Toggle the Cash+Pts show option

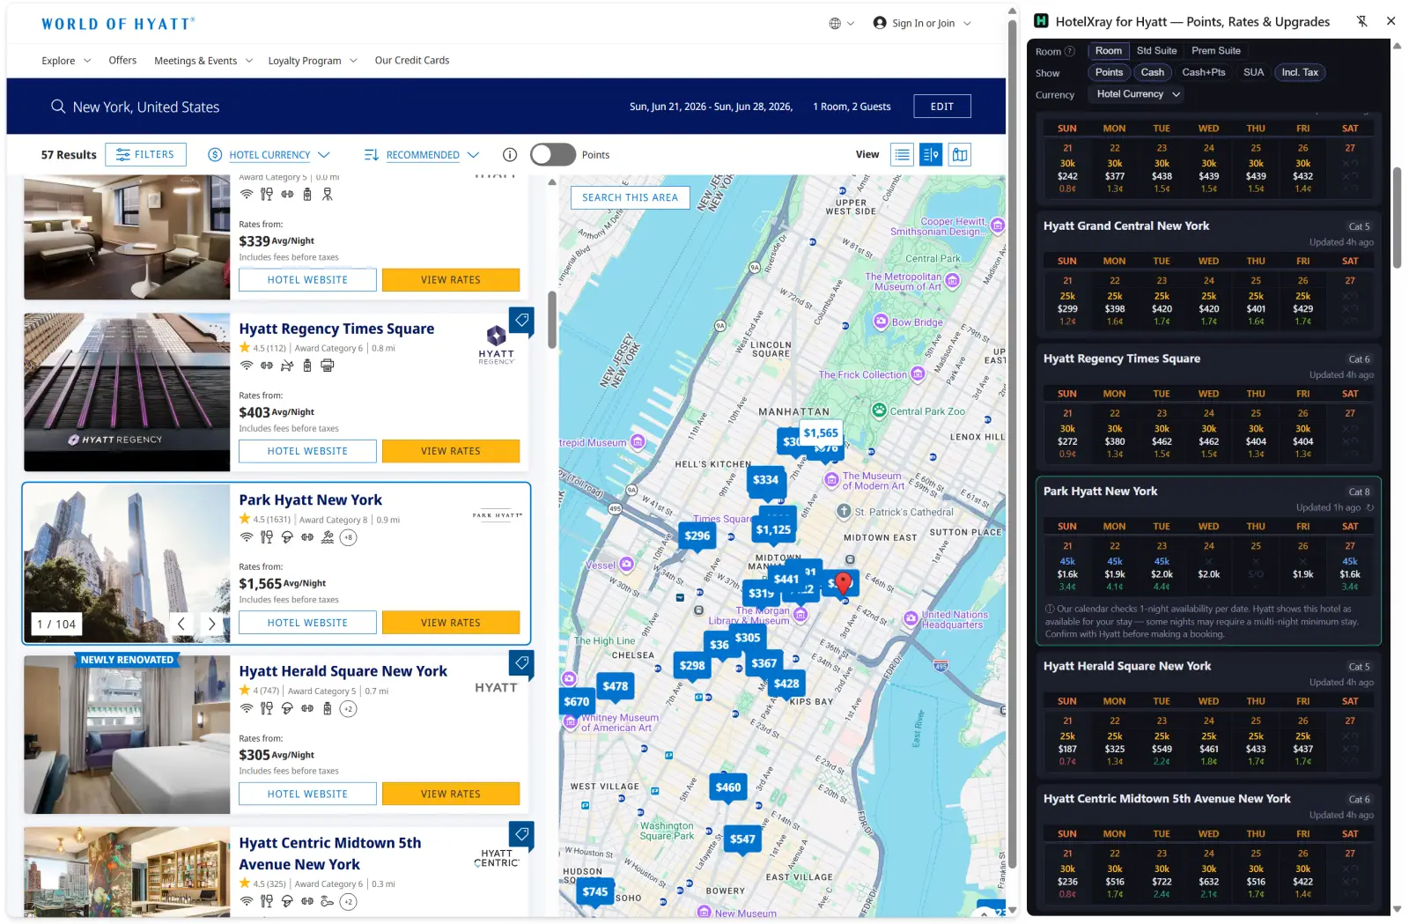click(x=1203, y=72)
